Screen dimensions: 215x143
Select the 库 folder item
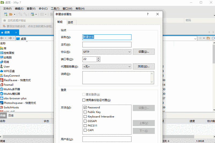click(3, 48)
